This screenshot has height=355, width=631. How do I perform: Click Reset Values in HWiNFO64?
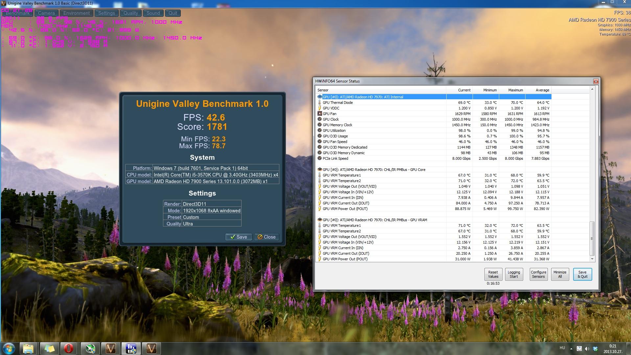493,274
